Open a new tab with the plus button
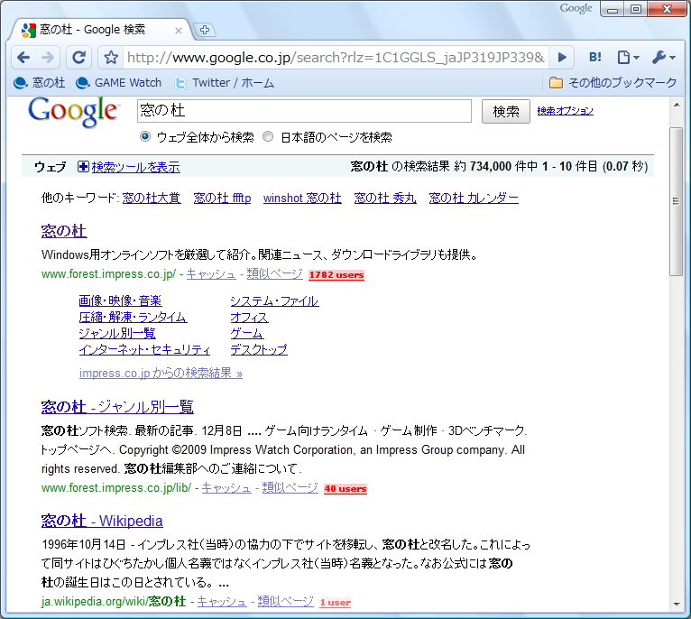The height and width of the screenshot is (619, 691). (205, 30)
